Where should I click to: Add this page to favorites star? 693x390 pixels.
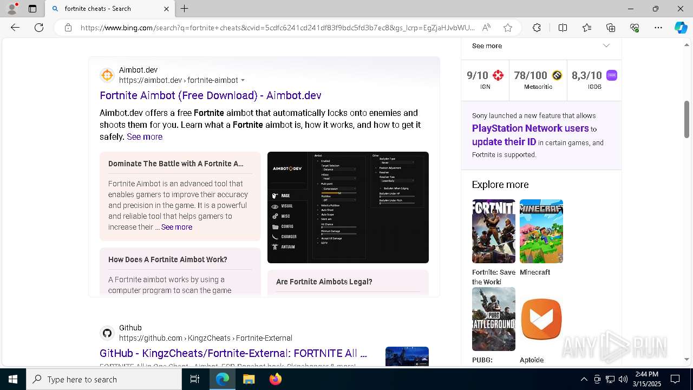(508, 28)
